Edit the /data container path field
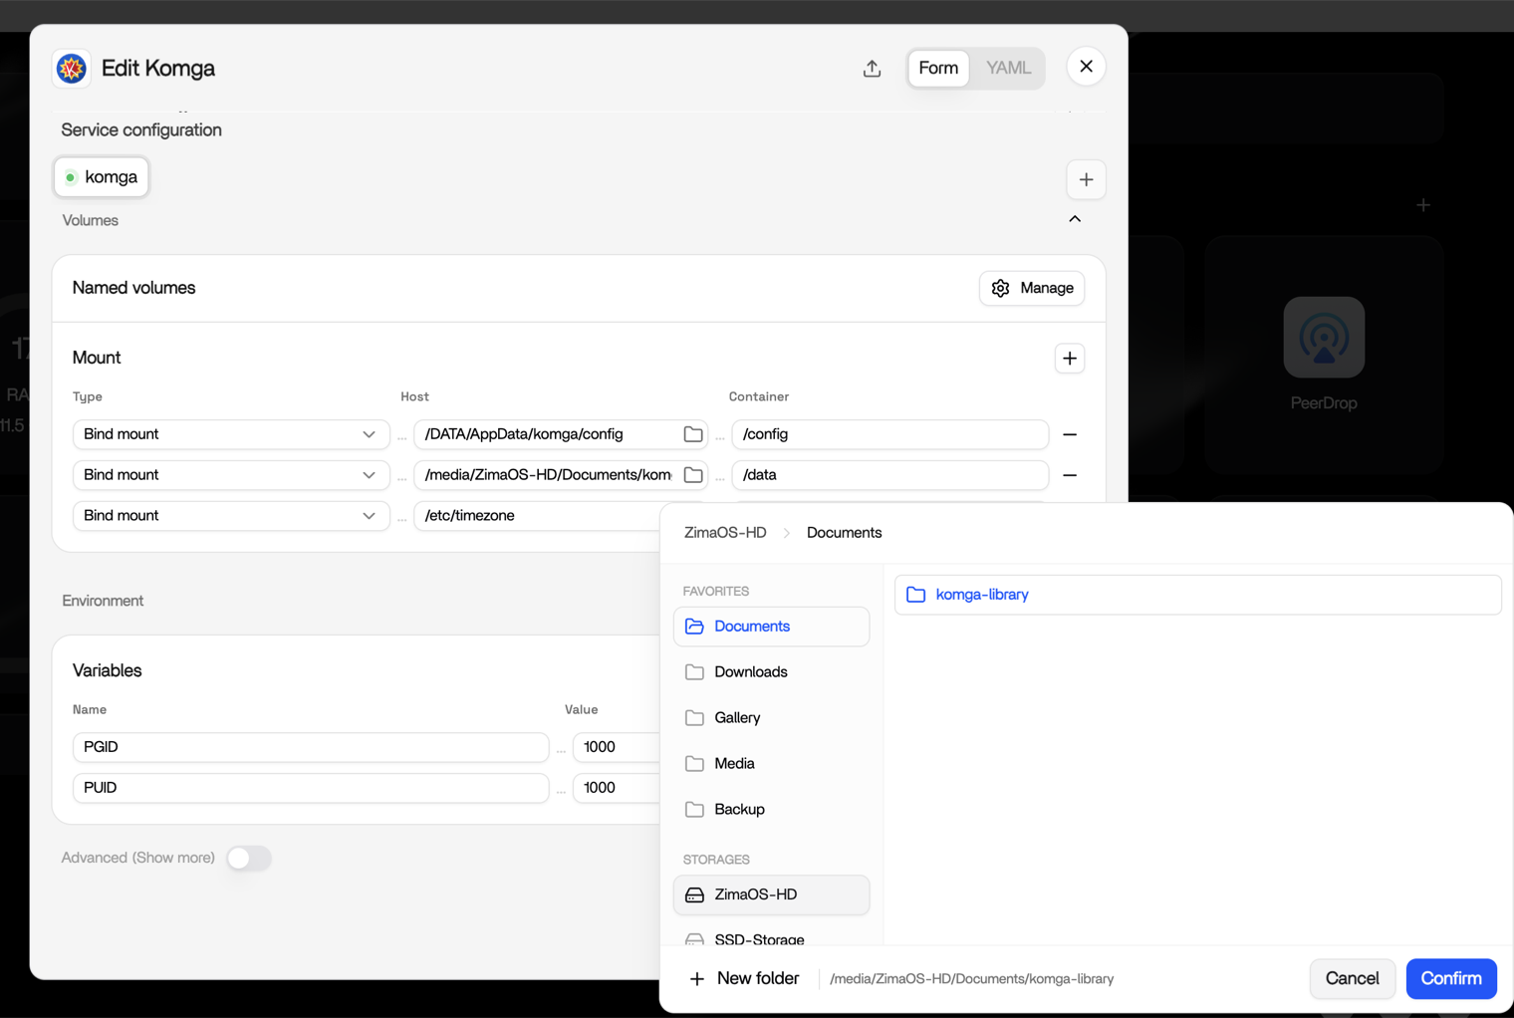 tap(890, 475)
